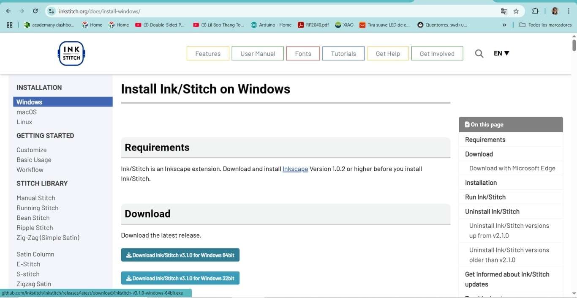Reload the page with refresh icon

[35, 11]
